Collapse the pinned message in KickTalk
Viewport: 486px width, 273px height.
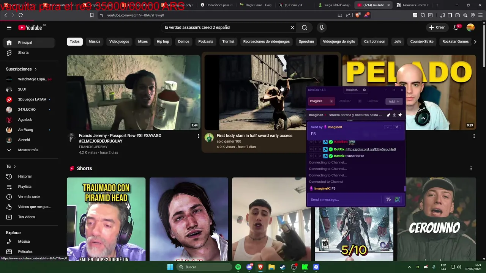click(388, 127)
